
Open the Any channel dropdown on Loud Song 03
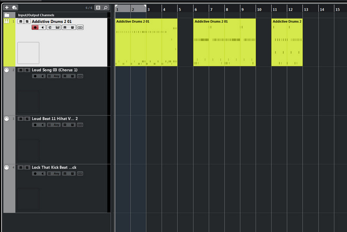[x=57, y=76]
